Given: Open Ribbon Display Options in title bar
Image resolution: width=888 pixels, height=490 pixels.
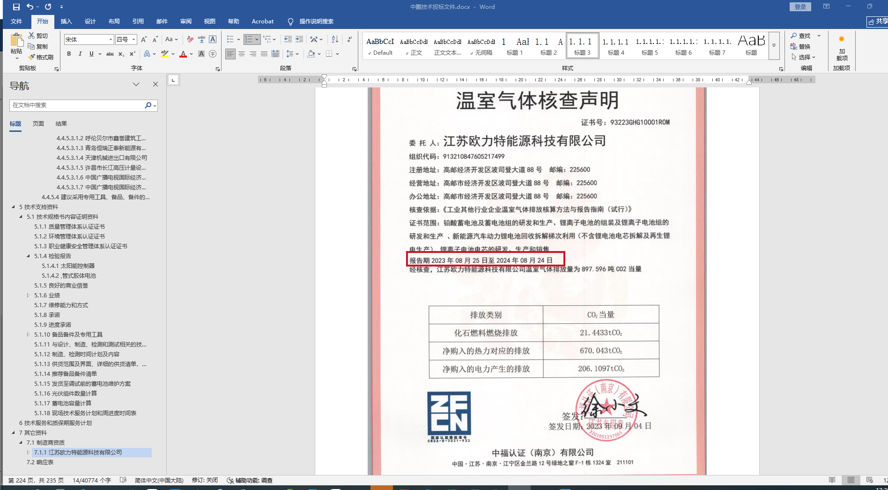Looking at the screenshot, I should tap(826, 7).
